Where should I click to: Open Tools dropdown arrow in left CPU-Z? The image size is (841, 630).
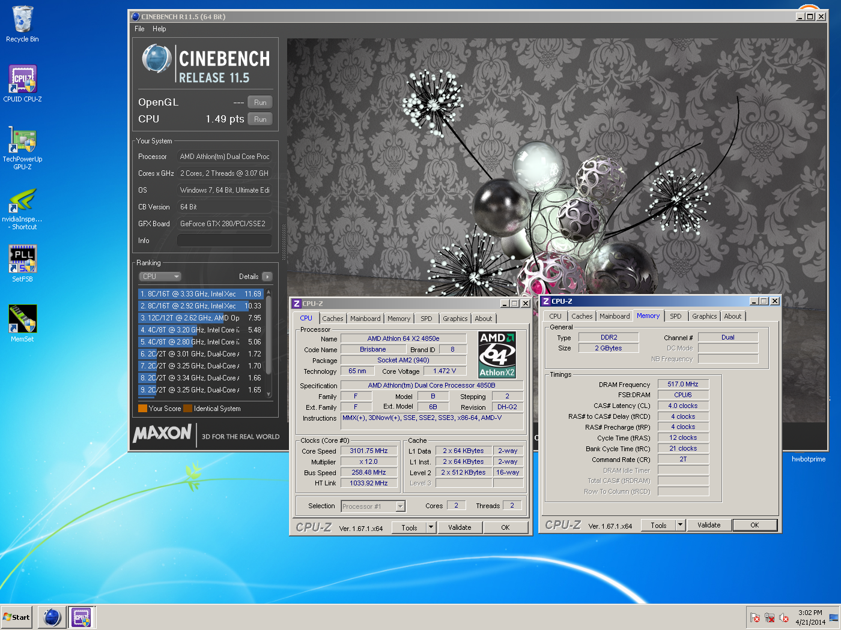431,528
